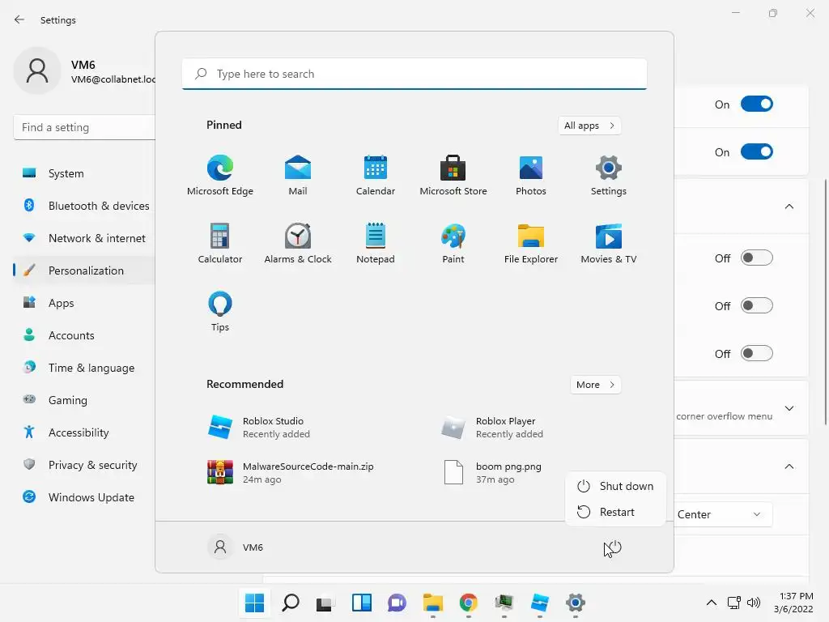Click the Start menu search box

click(414, 74)
